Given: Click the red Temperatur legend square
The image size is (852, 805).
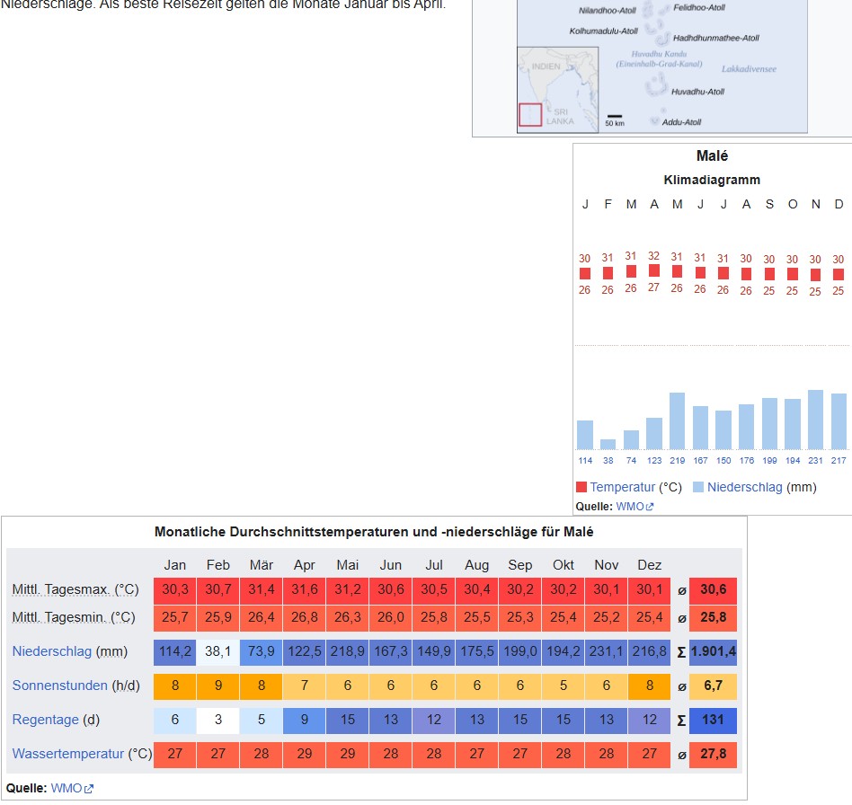Looking at the screenshot, I should point(581,487).
